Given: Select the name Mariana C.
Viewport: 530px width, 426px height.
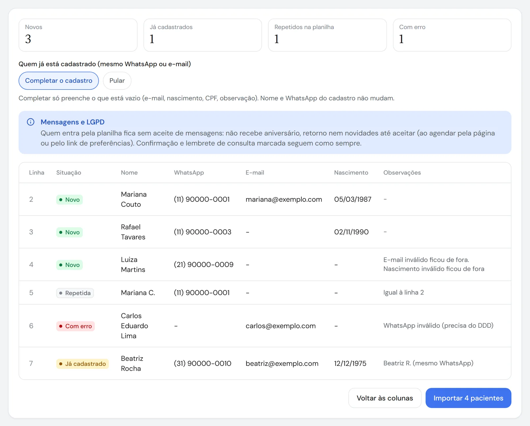Looking at the screenshot, I should [x=138, y=293].
